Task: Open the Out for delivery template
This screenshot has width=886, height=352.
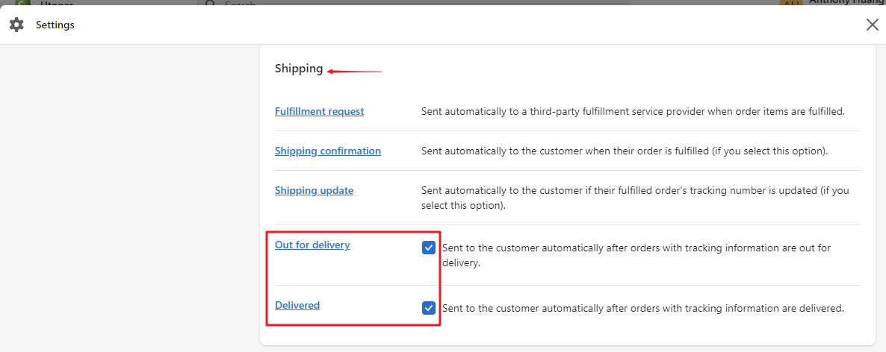Action: [x=312, y=245]
